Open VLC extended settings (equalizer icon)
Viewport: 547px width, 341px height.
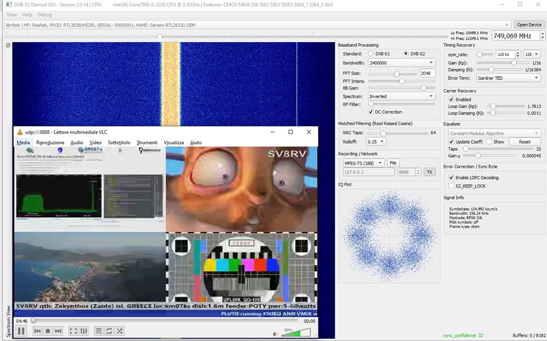pos(84,331)
